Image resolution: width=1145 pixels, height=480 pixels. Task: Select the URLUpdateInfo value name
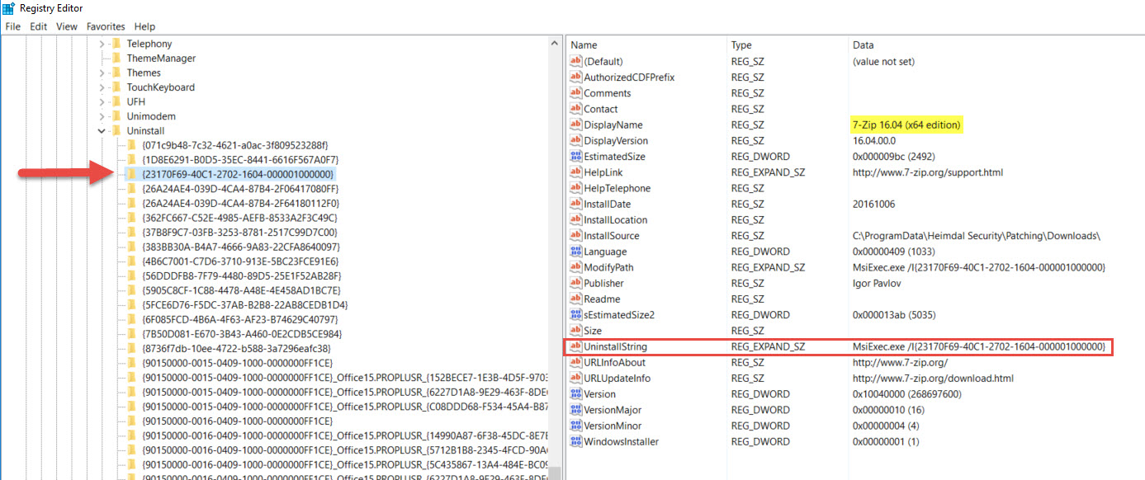click(x=617, y=379)
